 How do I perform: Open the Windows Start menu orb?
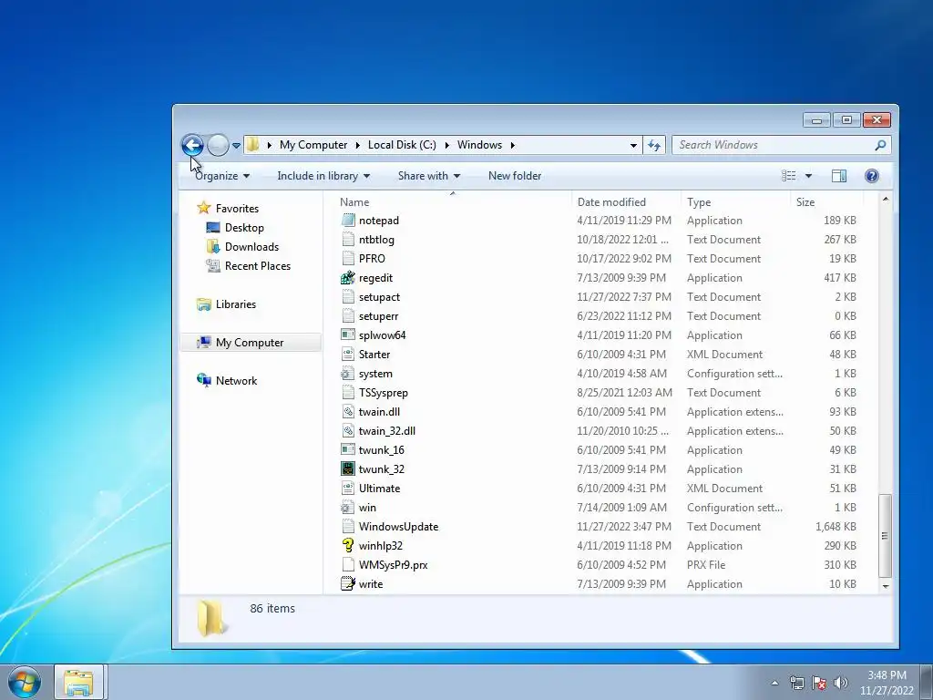click(25, 682)
